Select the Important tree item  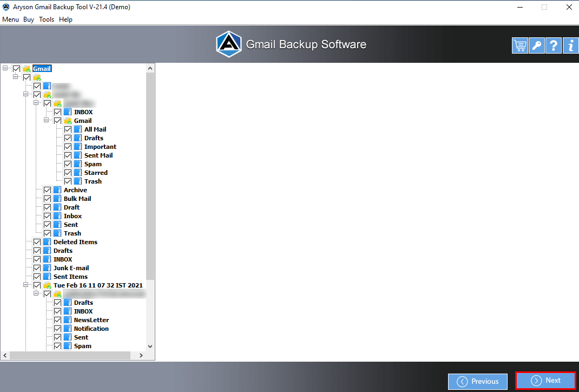pos(101,147)
